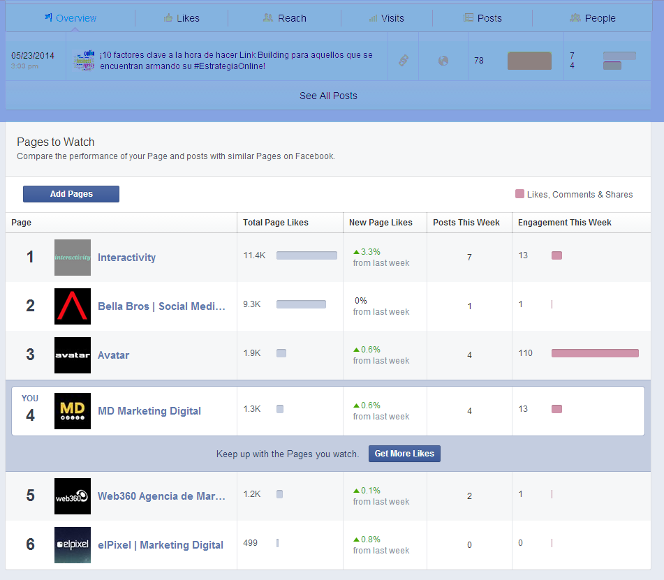Click the Bella Bros red logo thumbnail

[73, 306]
